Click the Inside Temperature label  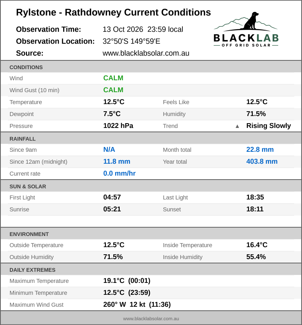188,245
